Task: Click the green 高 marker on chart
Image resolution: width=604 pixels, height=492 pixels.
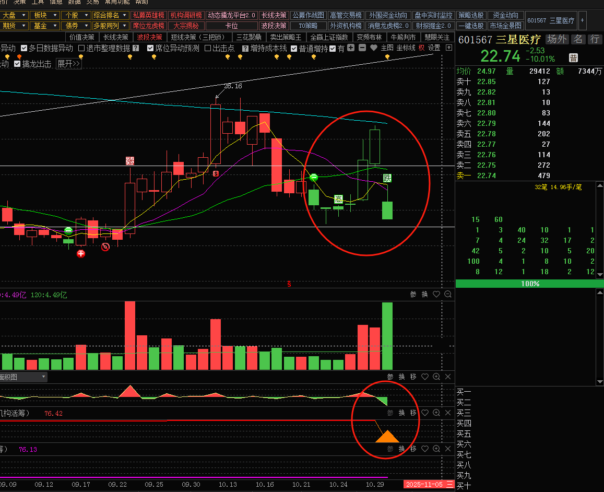Action: click(x=338, y=199)
